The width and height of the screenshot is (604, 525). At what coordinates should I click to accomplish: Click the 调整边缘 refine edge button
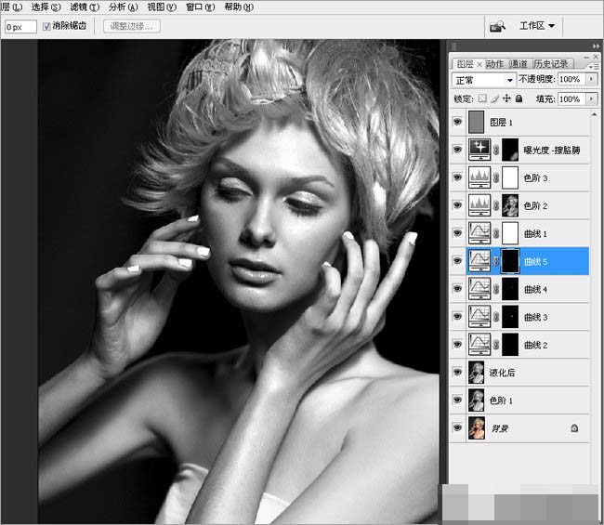(x=132, y=27)
